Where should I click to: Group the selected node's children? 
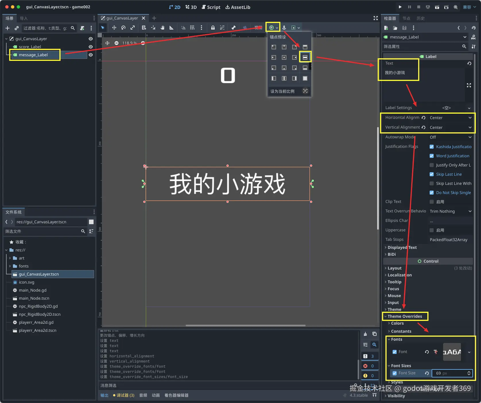point(222,28)
